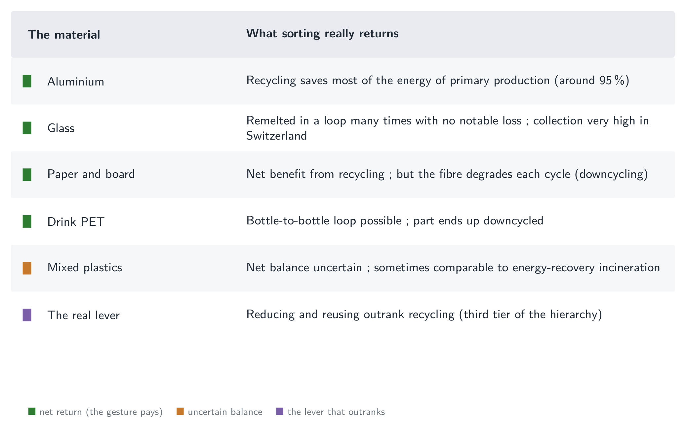The height and width of the screenshot is (433, 686).
Task: Click the green marker next to Paper and board
Action: tap(27, 175)
